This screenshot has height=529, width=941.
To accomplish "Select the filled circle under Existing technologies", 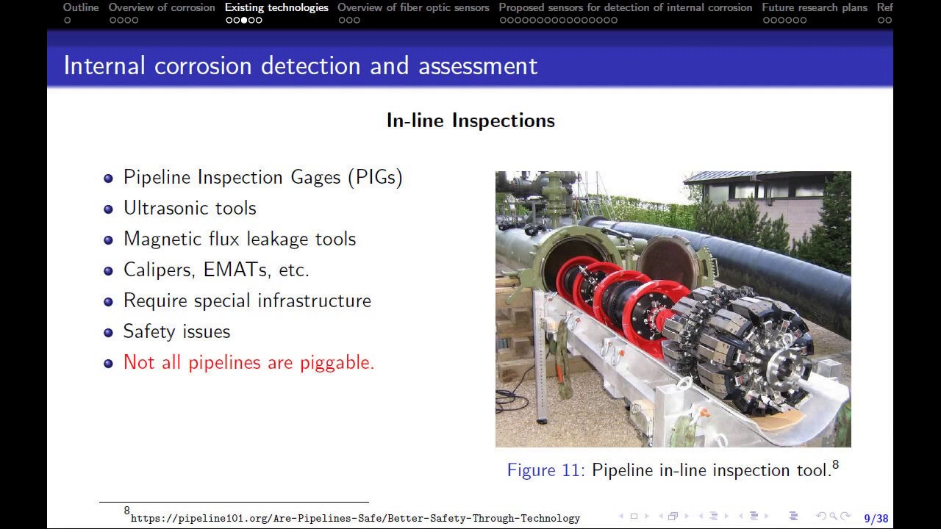I will [x=244, y=20].
